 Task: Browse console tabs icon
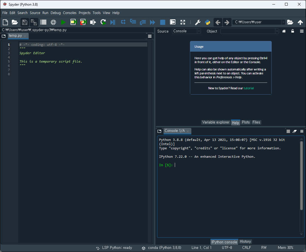(x=159, y=131)
